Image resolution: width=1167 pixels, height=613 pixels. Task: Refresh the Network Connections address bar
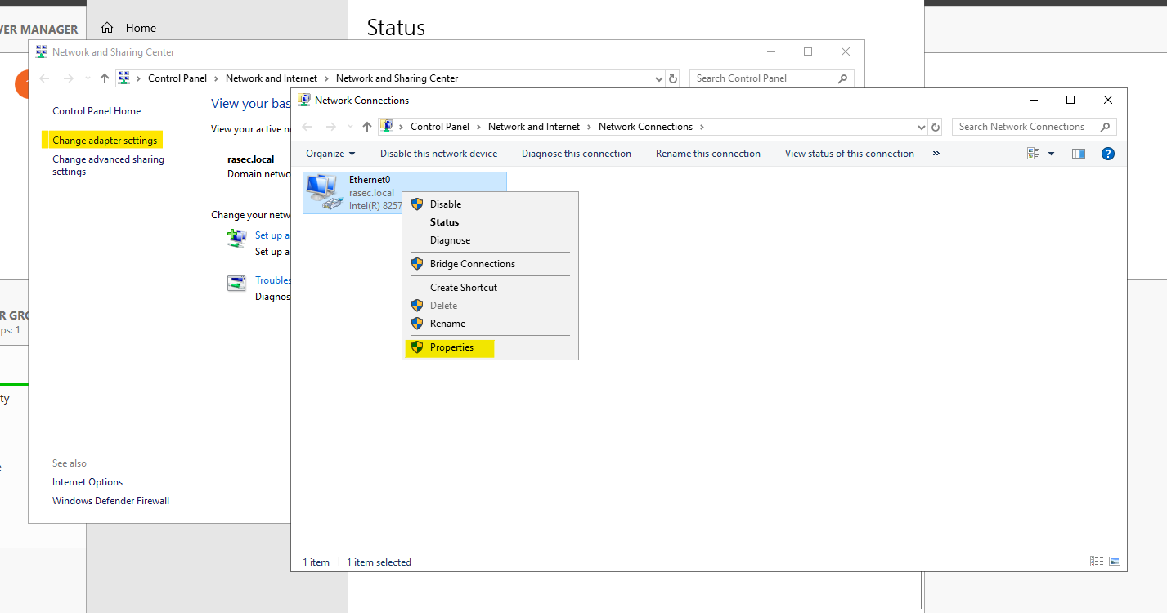[x=936, y=127]
